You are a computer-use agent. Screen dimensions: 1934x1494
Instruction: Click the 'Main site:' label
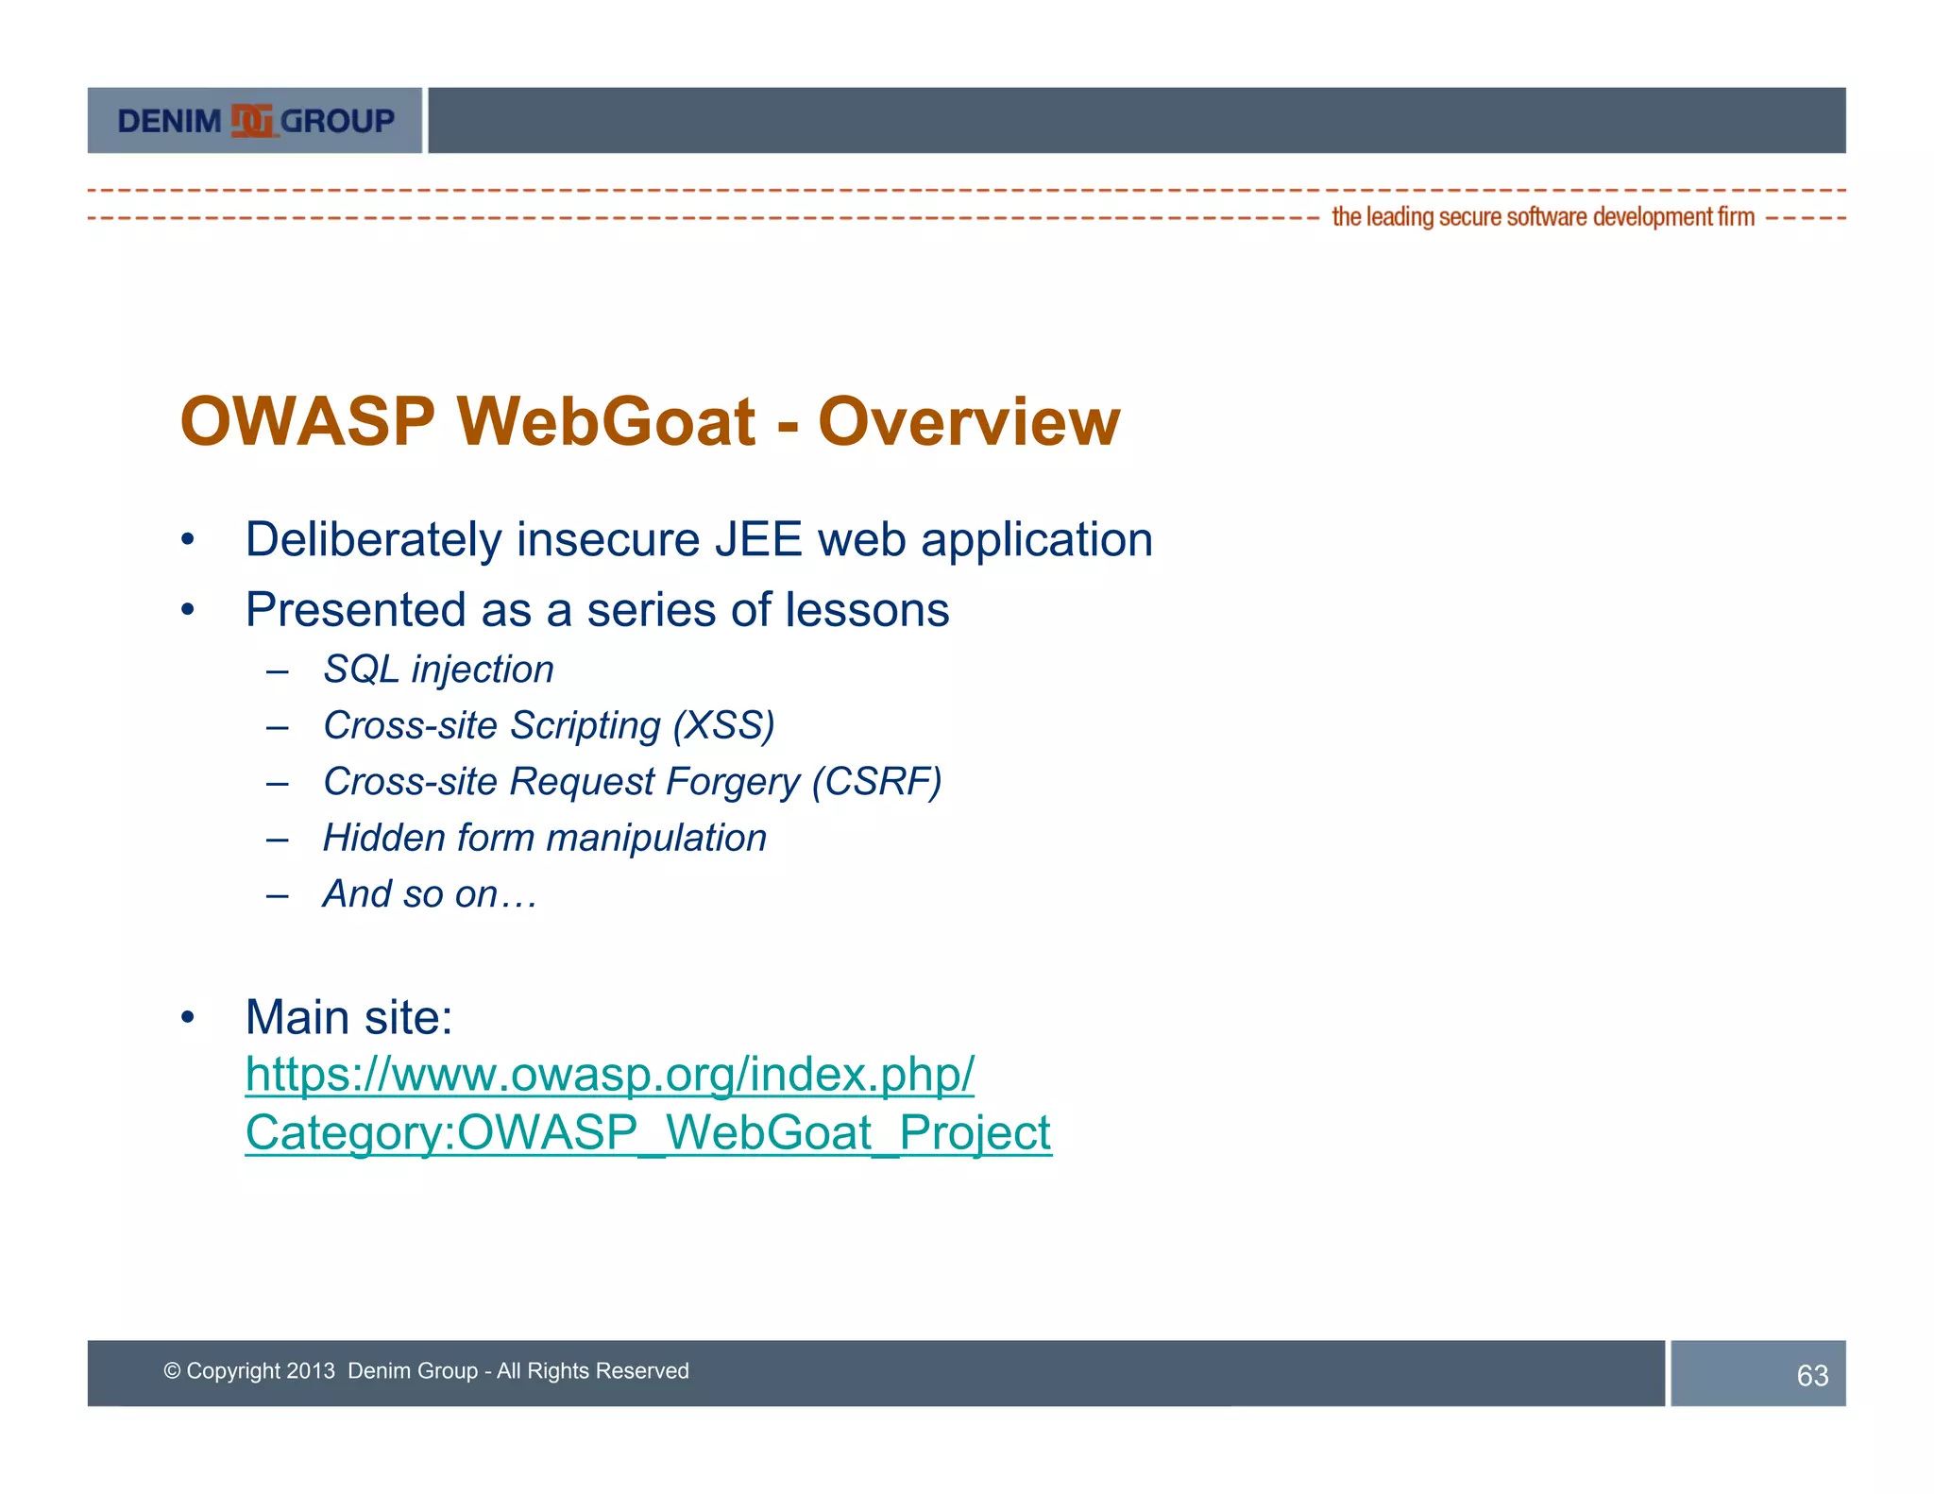(x=348, y=1018)
